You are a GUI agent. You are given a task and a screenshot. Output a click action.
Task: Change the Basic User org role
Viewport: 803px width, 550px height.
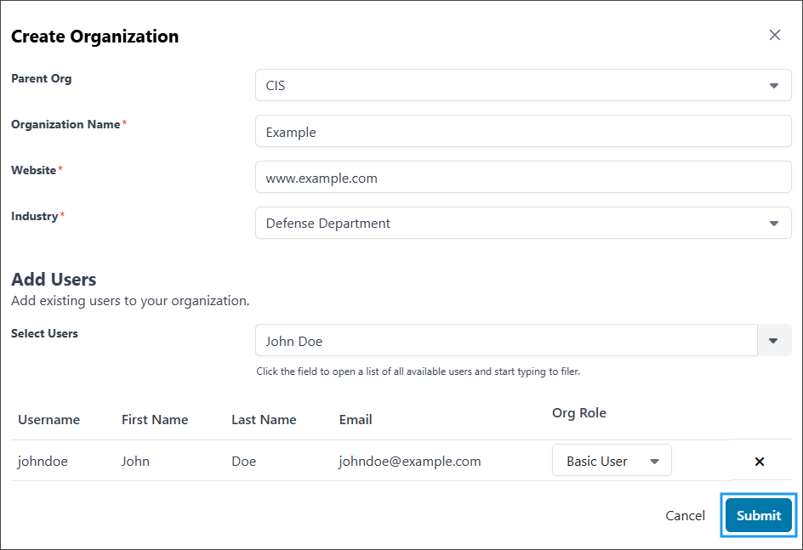pyautogui.click(x=612, y=461)
